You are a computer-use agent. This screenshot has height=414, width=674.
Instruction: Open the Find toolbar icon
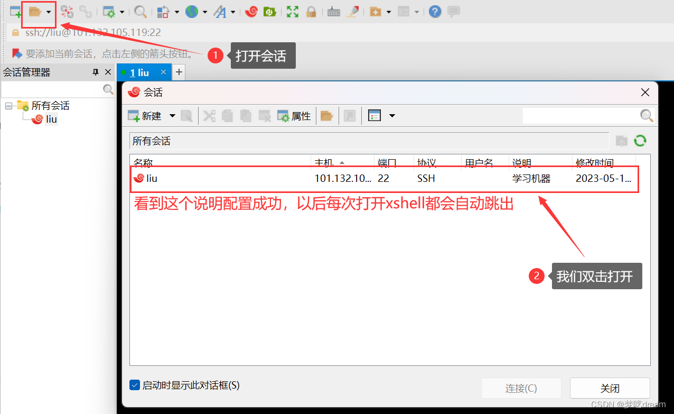(x=140, y=12)
